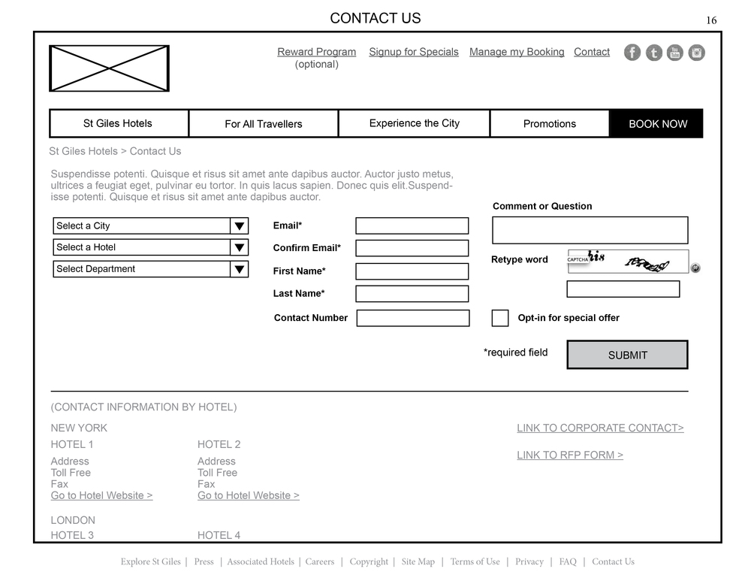The width and height of the screenshot is (751, 581).
Task: Open the St Giles Hotels nav tab
Action: [x=119, y=124]
